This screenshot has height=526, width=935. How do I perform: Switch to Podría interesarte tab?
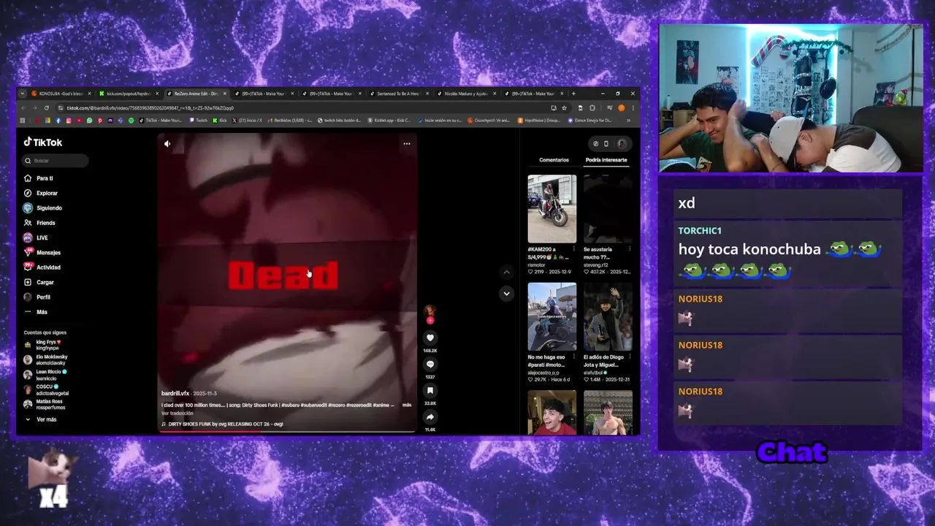tap(606, 160)
